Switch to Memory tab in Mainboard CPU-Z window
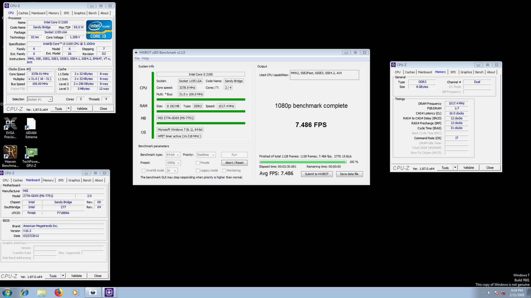Viewport: 531px width, 298px height. tap(48, 180)
